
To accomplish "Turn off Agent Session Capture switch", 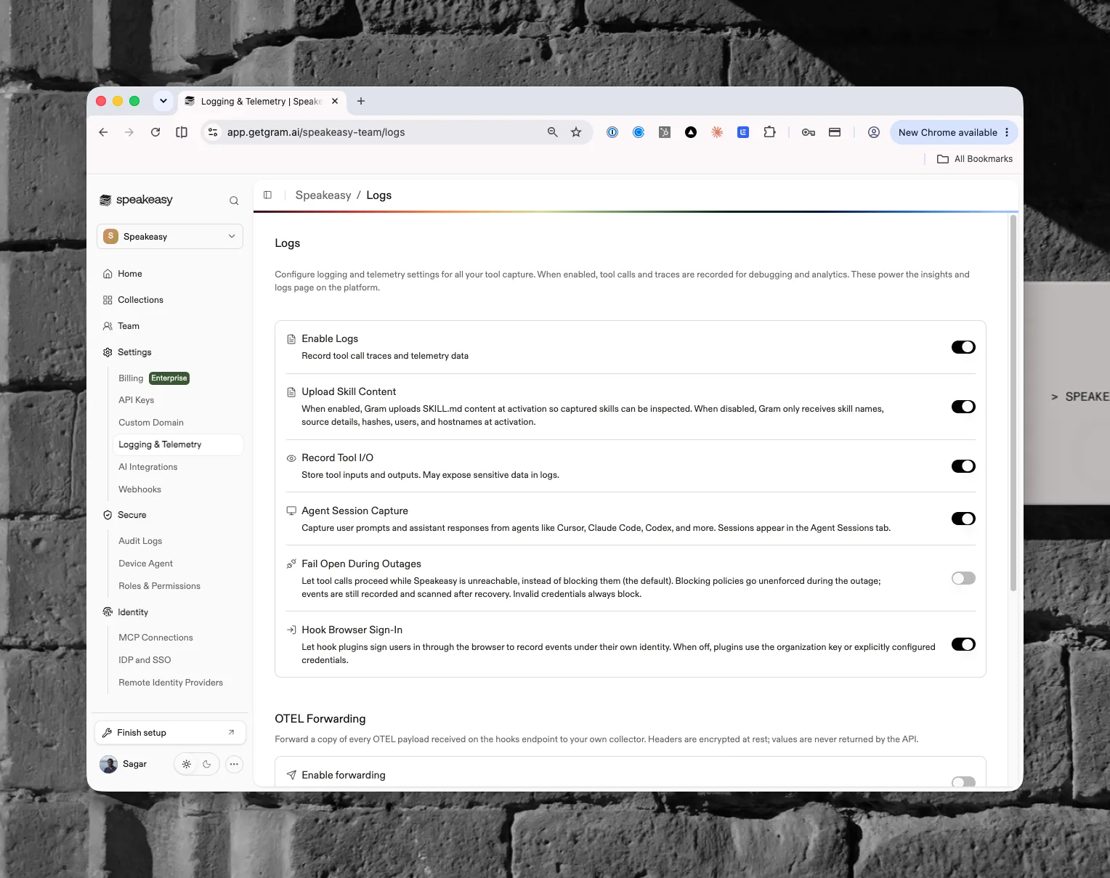I will click(963, 519).
